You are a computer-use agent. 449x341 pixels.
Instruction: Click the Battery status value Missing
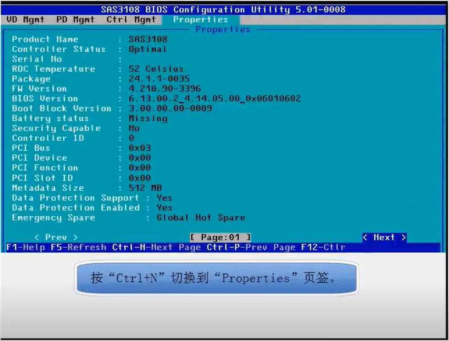[x=148, y=118]
